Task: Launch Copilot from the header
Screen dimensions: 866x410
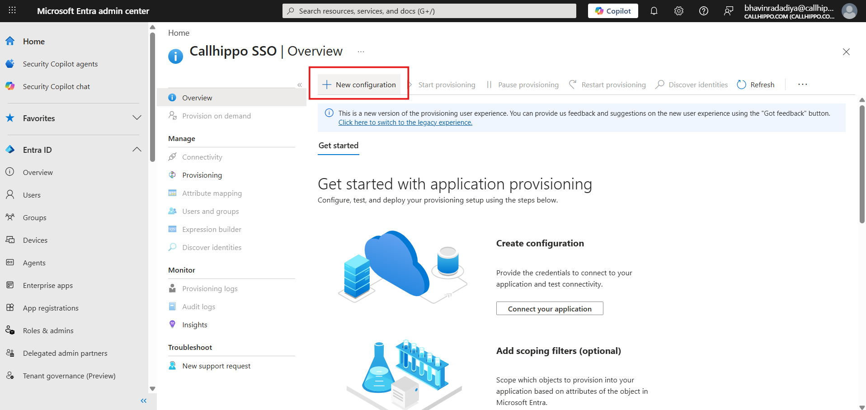Action: pyautogui.click(x=613, y=11)
